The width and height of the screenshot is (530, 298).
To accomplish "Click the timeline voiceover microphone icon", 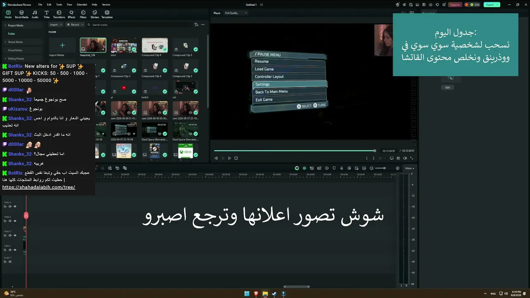I will (342, 168).
